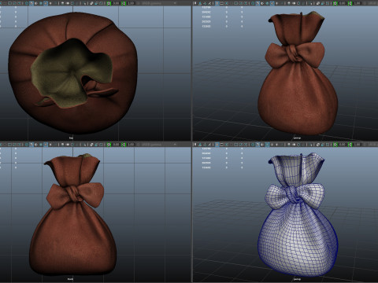The image size is (378, 283).
Task: Click the 'persp' label in the upper perspective panel
Action: [x=297, y=138]
